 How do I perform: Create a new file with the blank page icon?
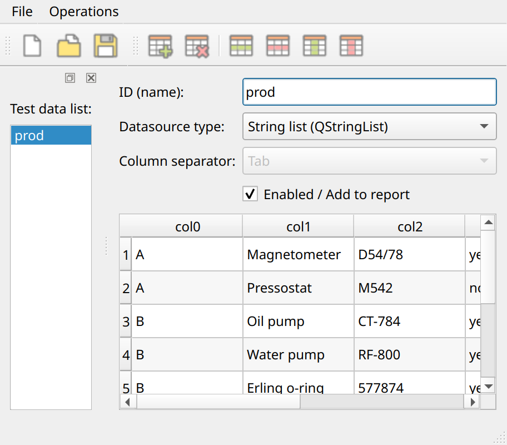(32, 46)
